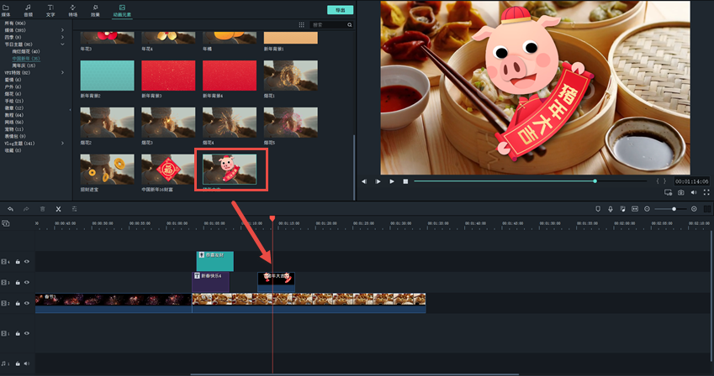The image size is (714, 376).
Task: Select 收藏 (0) favorites category
Action: coord(13,150)
